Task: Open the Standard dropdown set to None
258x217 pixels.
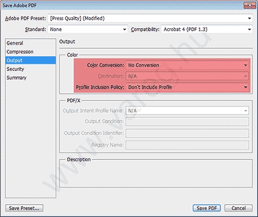Action: coord(88,29)
